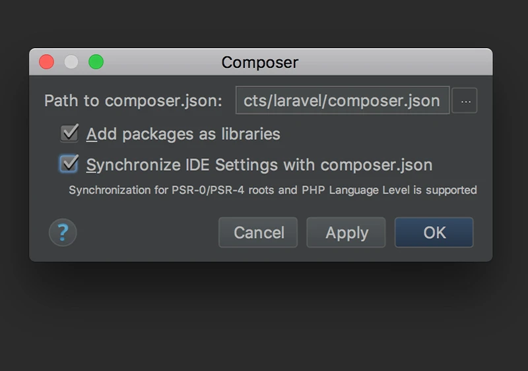Toggle via the Synchronize IDE Settings label text
This screenshot has height=371, width=528.
[x=259, y=165]
